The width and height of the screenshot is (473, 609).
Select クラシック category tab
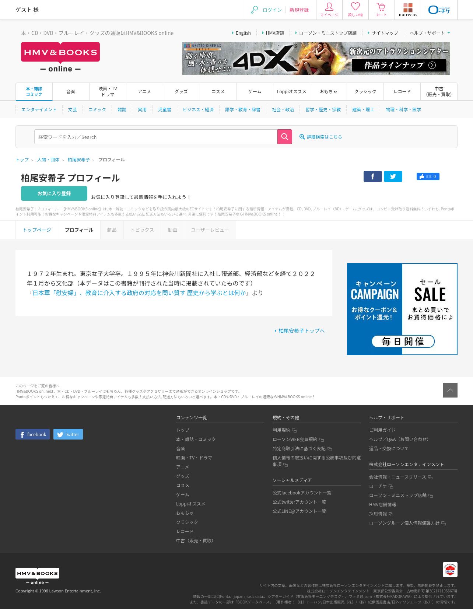(365, 91)
